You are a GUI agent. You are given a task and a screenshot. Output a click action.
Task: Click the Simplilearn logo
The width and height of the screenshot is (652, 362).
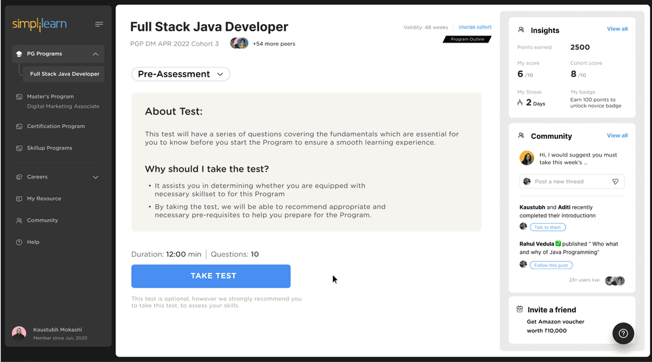39,24
